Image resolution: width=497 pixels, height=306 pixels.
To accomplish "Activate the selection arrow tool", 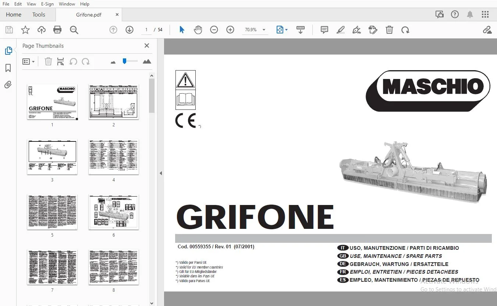I will tap(182, 30).
